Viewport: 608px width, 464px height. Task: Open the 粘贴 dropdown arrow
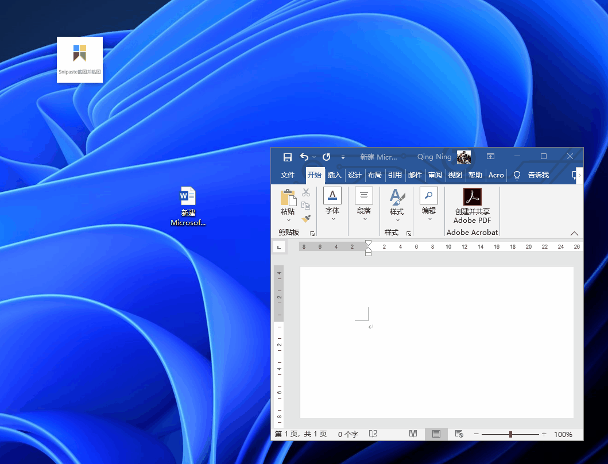click(288, 221)
